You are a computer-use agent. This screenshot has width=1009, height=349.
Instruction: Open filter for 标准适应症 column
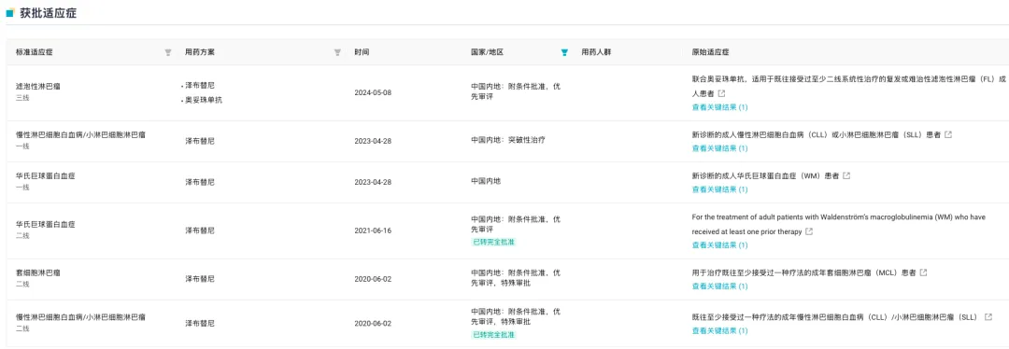click(168, 52)
